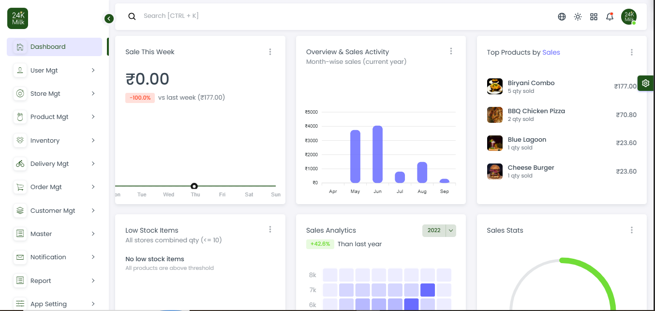Click the Sales link in Top Products
Image resolution: width=655 pixels, height=311 pixels.
551,52
